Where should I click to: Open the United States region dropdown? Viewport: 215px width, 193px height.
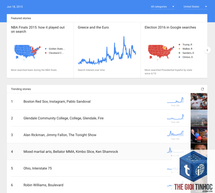(195, 7)
